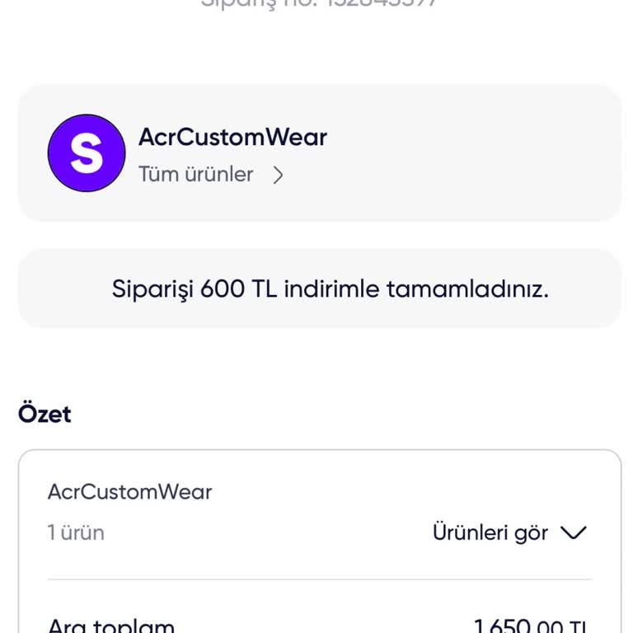
Task: Click the divider line in the summary card
Action: (319, 579)
